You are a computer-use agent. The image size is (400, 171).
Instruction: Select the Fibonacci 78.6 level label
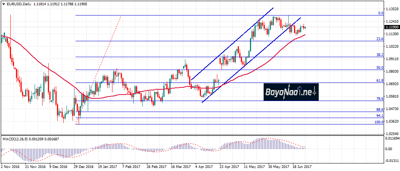379,98
